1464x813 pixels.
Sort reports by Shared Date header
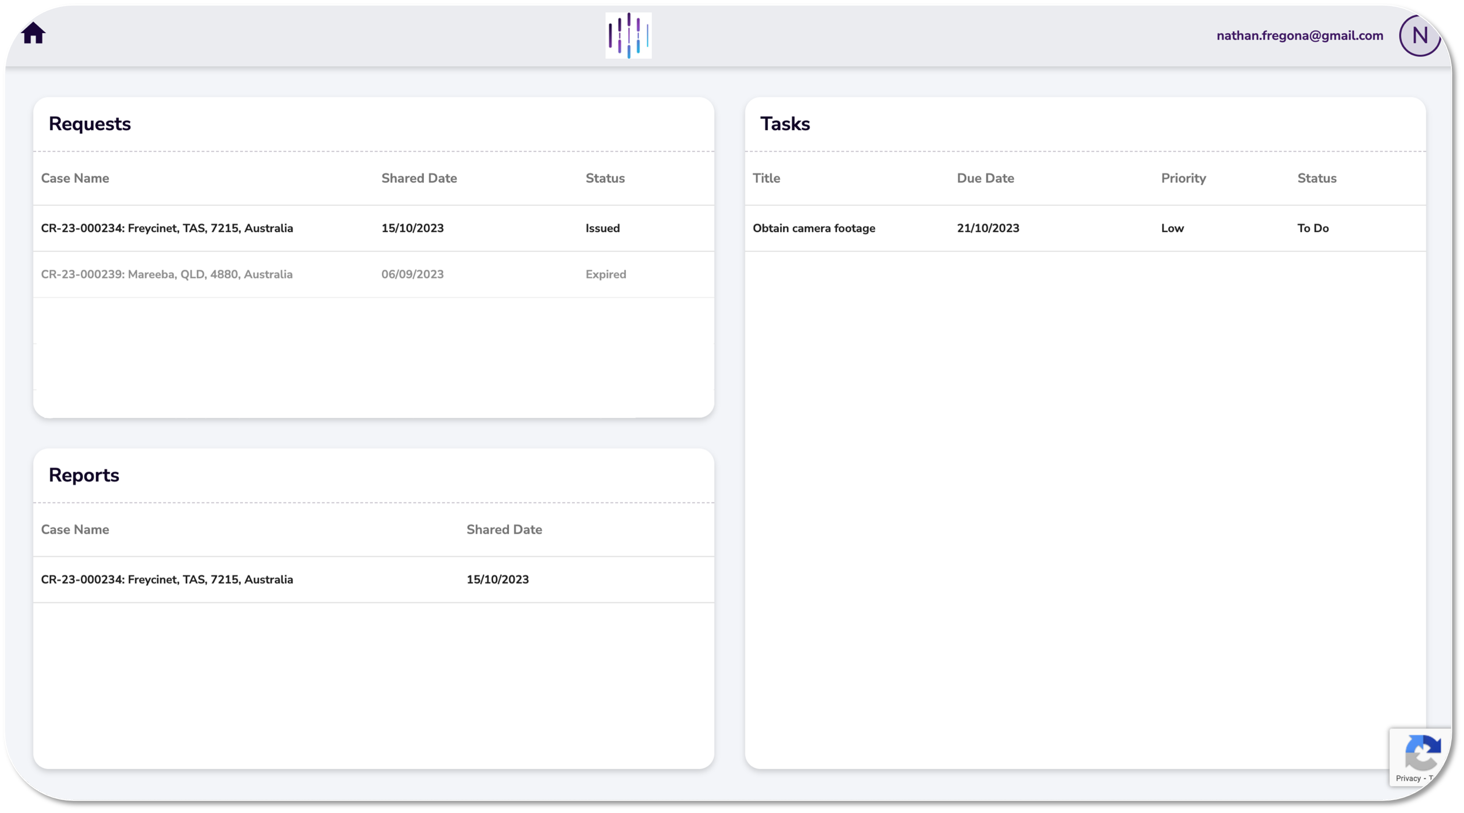tap(504, 530)
